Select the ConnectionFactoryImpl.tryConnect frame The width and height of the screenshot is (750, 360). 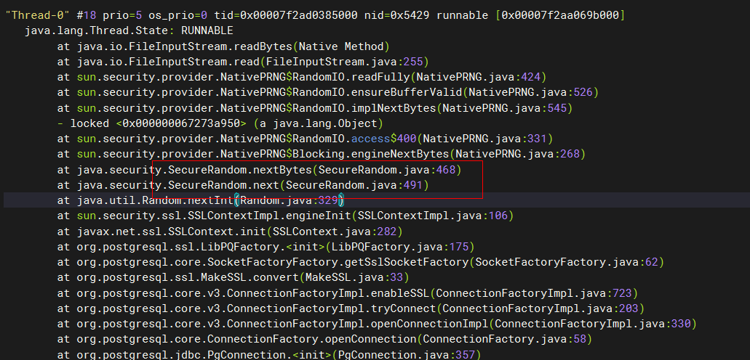point(351,308)
